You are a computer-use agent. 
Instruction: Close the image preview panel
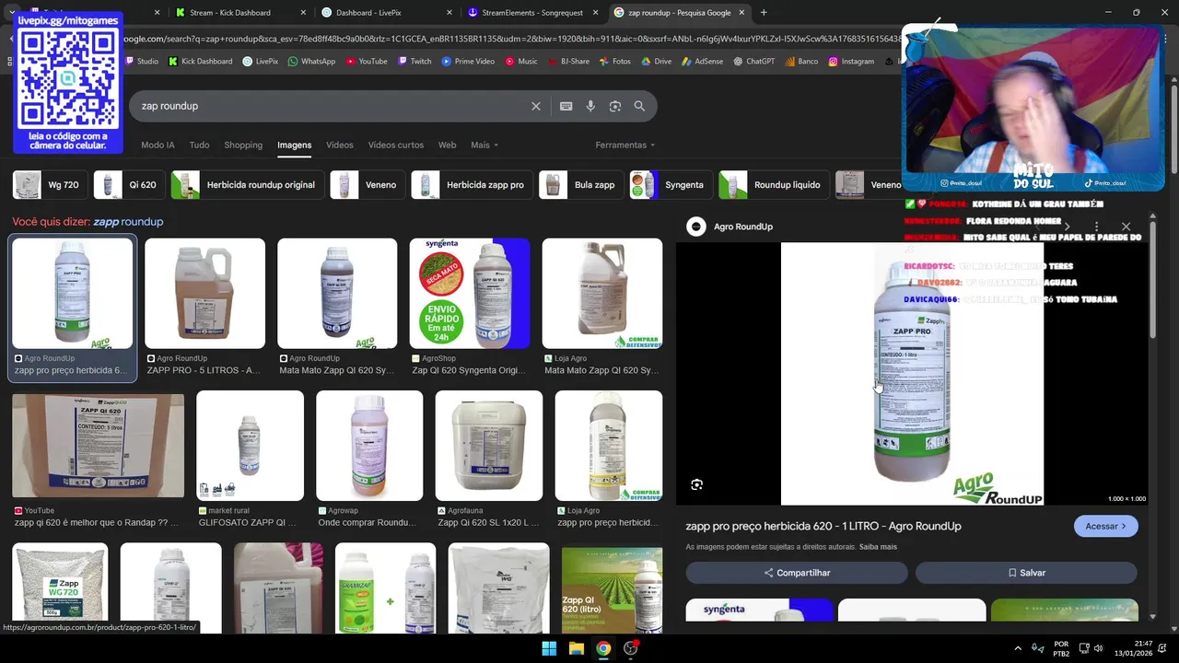click(x=1126, y=227)
